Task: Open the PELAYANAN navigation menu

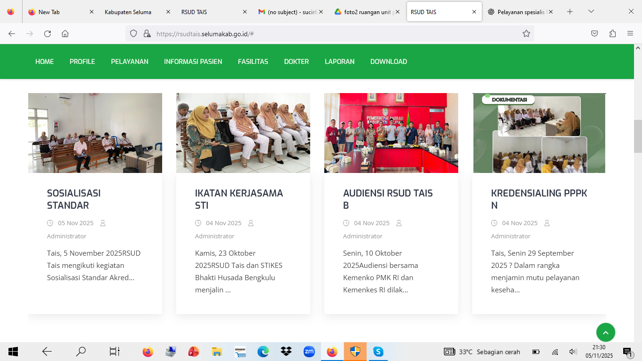Action: pos(130,62)
